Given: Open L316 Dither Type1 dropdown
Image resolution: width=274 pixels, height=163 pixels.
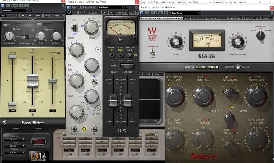Looking at the screenshot, I should point(15,146).
